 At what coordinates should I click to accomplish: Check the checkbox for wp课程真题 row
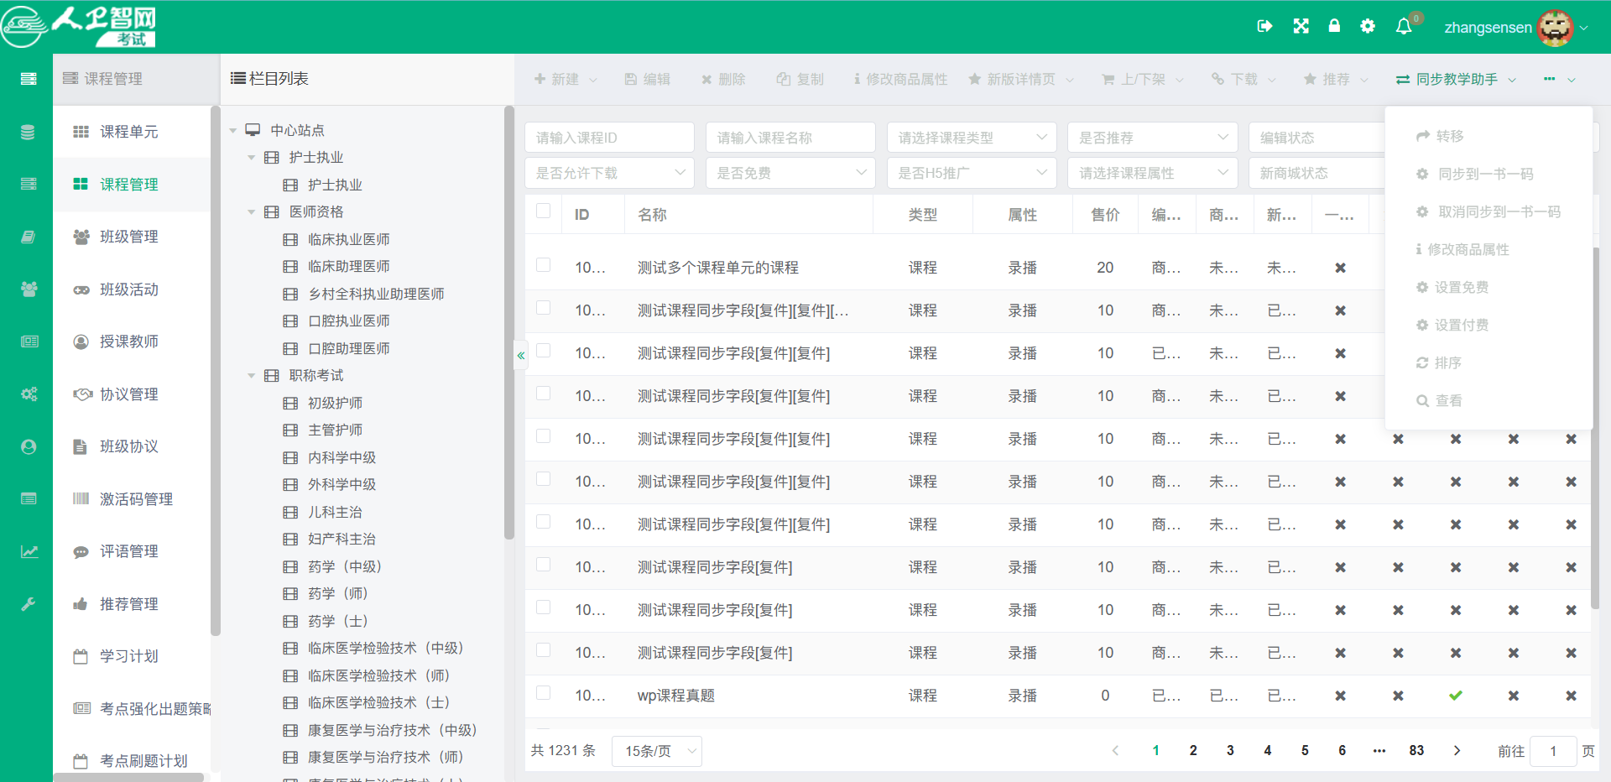click(x=543, y=696)
